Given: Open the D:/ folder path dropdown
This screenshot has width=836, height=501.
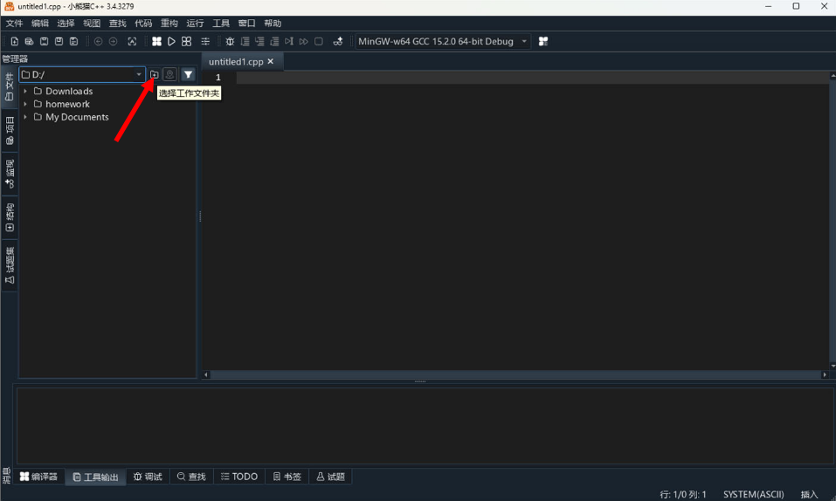Looking at the screenshot, I should click(x=138, y=75).
